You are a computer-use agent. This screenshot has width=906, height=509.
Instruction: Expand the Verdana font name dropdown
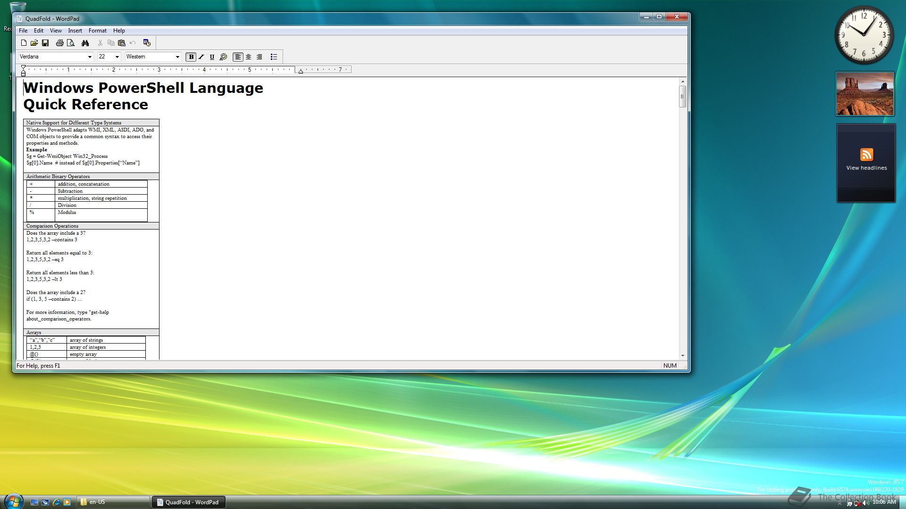click(x=90, y=57)
